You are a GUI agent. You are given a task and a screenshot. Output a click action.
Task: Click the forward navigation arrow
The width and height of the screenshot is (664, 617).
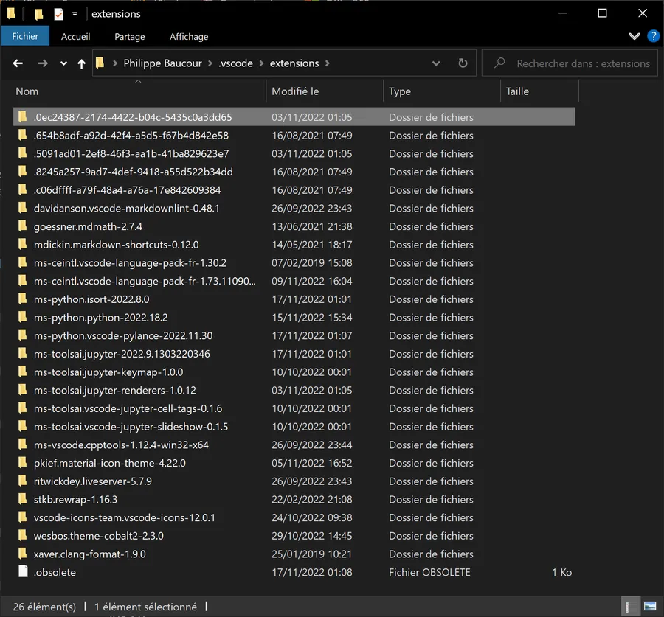tap(42, 63)
